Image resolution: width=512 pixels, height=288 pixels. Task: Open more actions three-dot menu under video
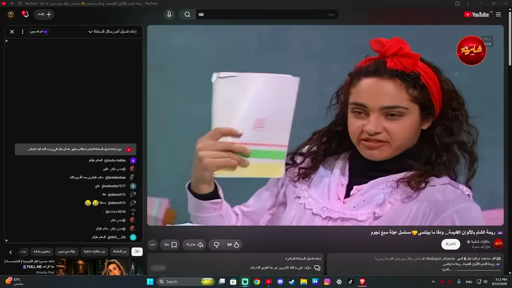point(152,244)
